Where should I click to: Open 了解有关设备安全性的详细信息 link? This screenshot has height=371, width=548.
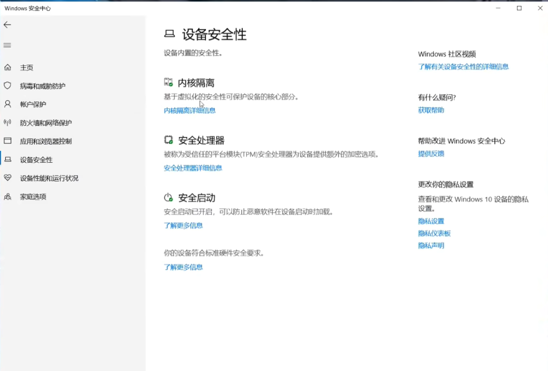click(x=463, y=66)
